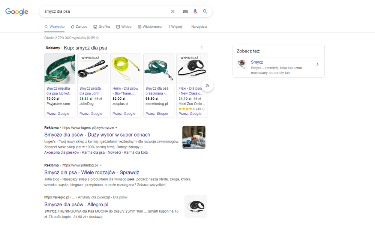Start voice search with the microphone icon
This screenshot has height=225, width=375.
click(195, 12)
